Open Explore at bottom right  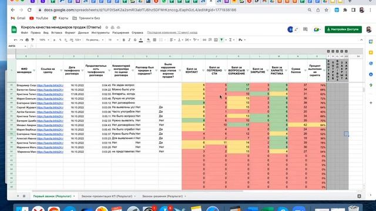[x=359, y=196]
